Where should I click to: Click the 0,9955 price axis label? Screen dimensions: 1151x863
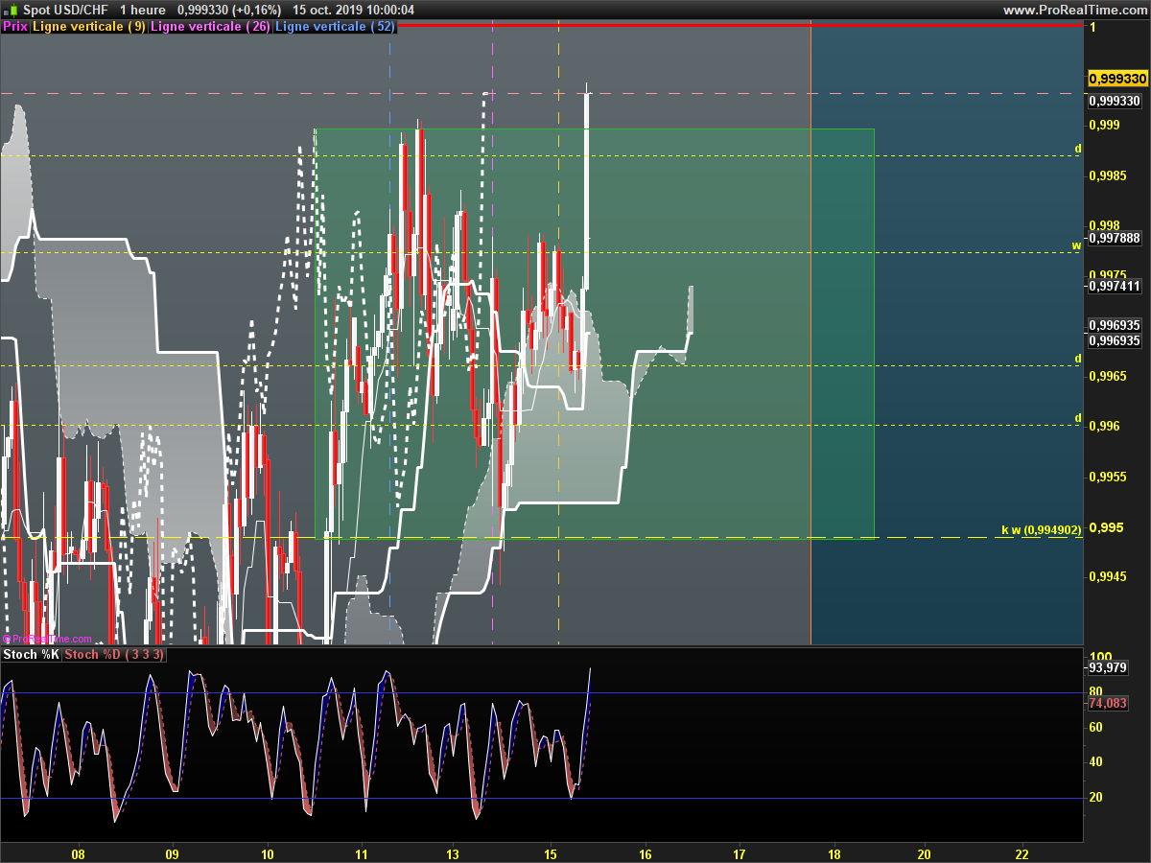pos(1107,477)
